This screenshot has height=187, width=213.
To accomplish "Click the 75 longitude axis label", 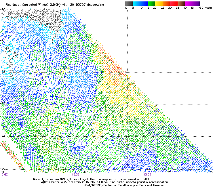I will [211, 172].
